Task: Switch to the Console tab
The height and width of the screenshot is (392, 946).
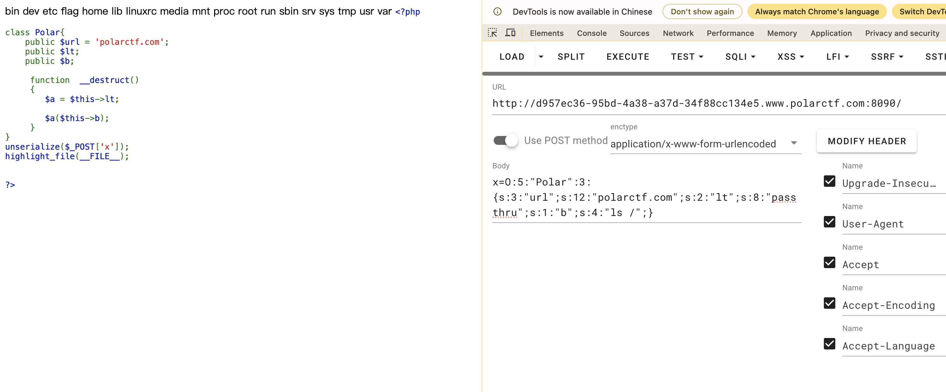Action: (x=591, y=33)
